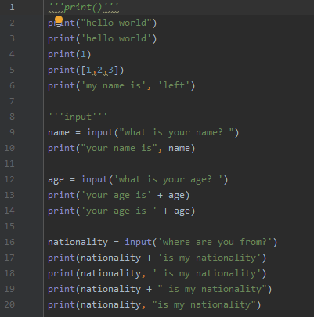
Task: Click the string 'what is your age? '
Action: tap(168, 179)
